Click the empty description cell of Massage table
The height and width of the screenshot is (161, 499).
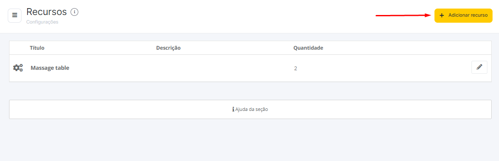tap(223, 68)
